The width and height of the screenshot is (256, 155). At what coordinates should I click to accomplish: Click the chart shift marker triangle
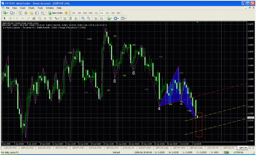[197, 22]
